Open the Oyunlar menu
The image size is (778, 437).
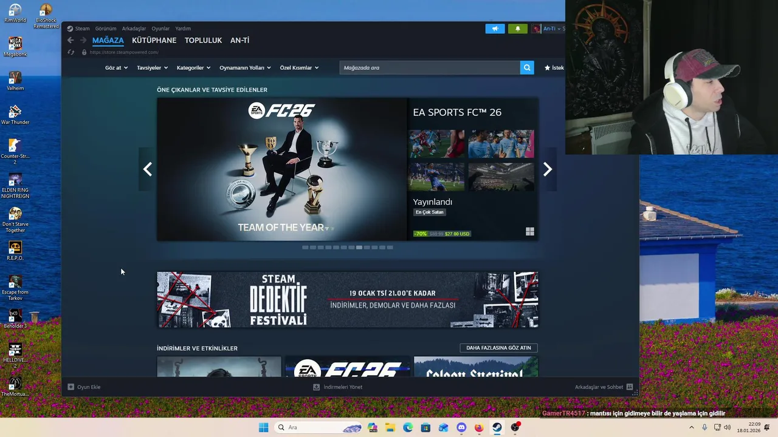[160, 29]
